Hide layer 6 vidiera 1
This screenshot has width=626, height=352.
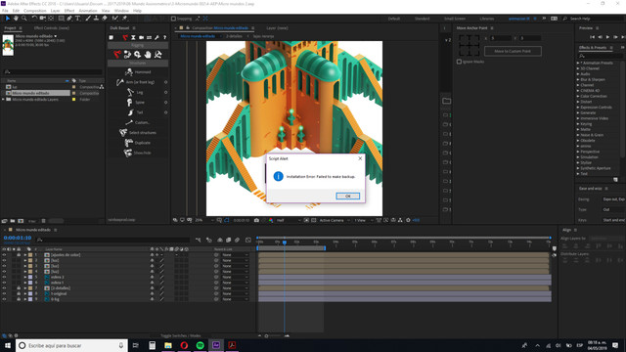tap(4, 283)
